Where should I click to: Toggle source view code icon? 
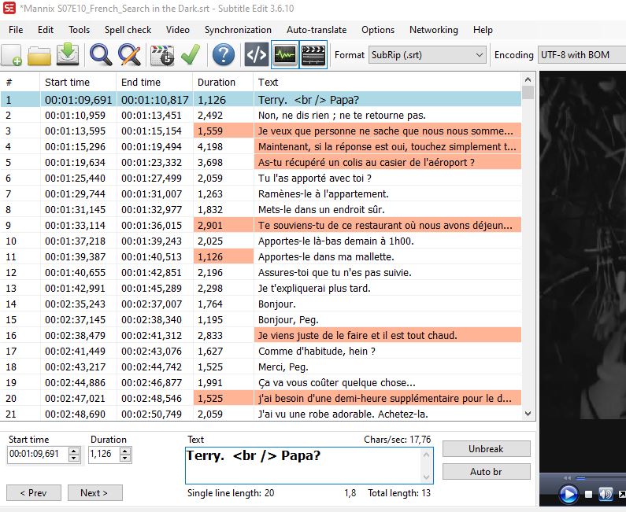[257, 54]
